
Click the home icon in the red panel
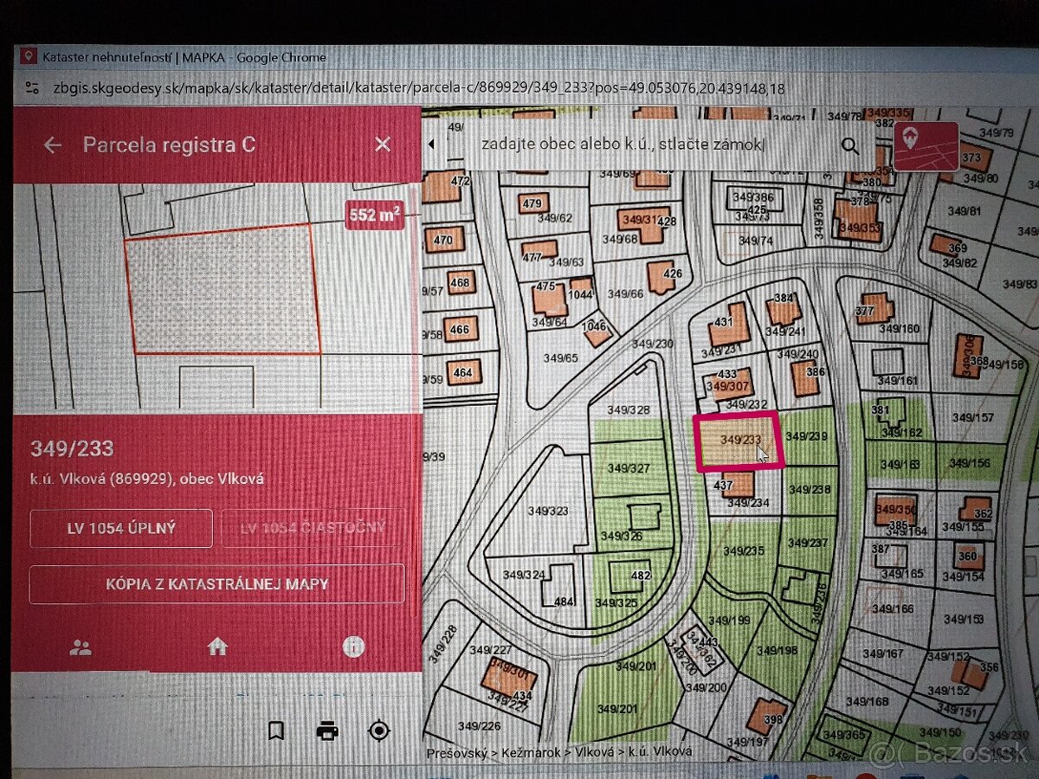[217, 647]
